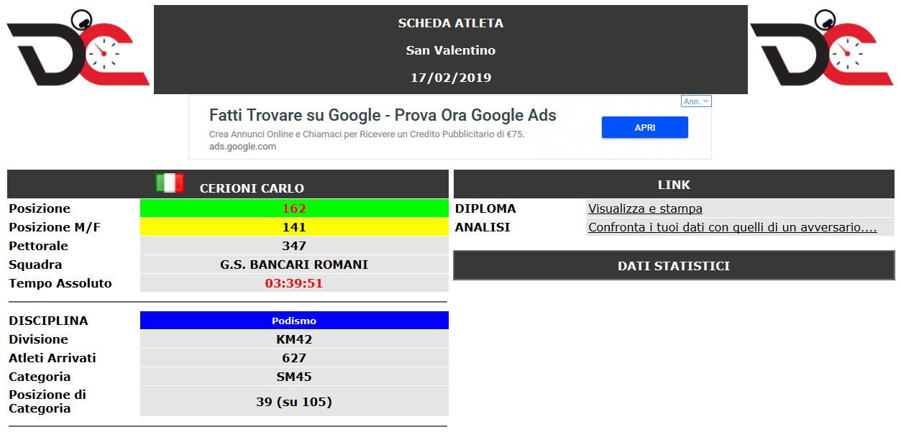Click the Italian flag icon
901x432 pixels.
170,183
